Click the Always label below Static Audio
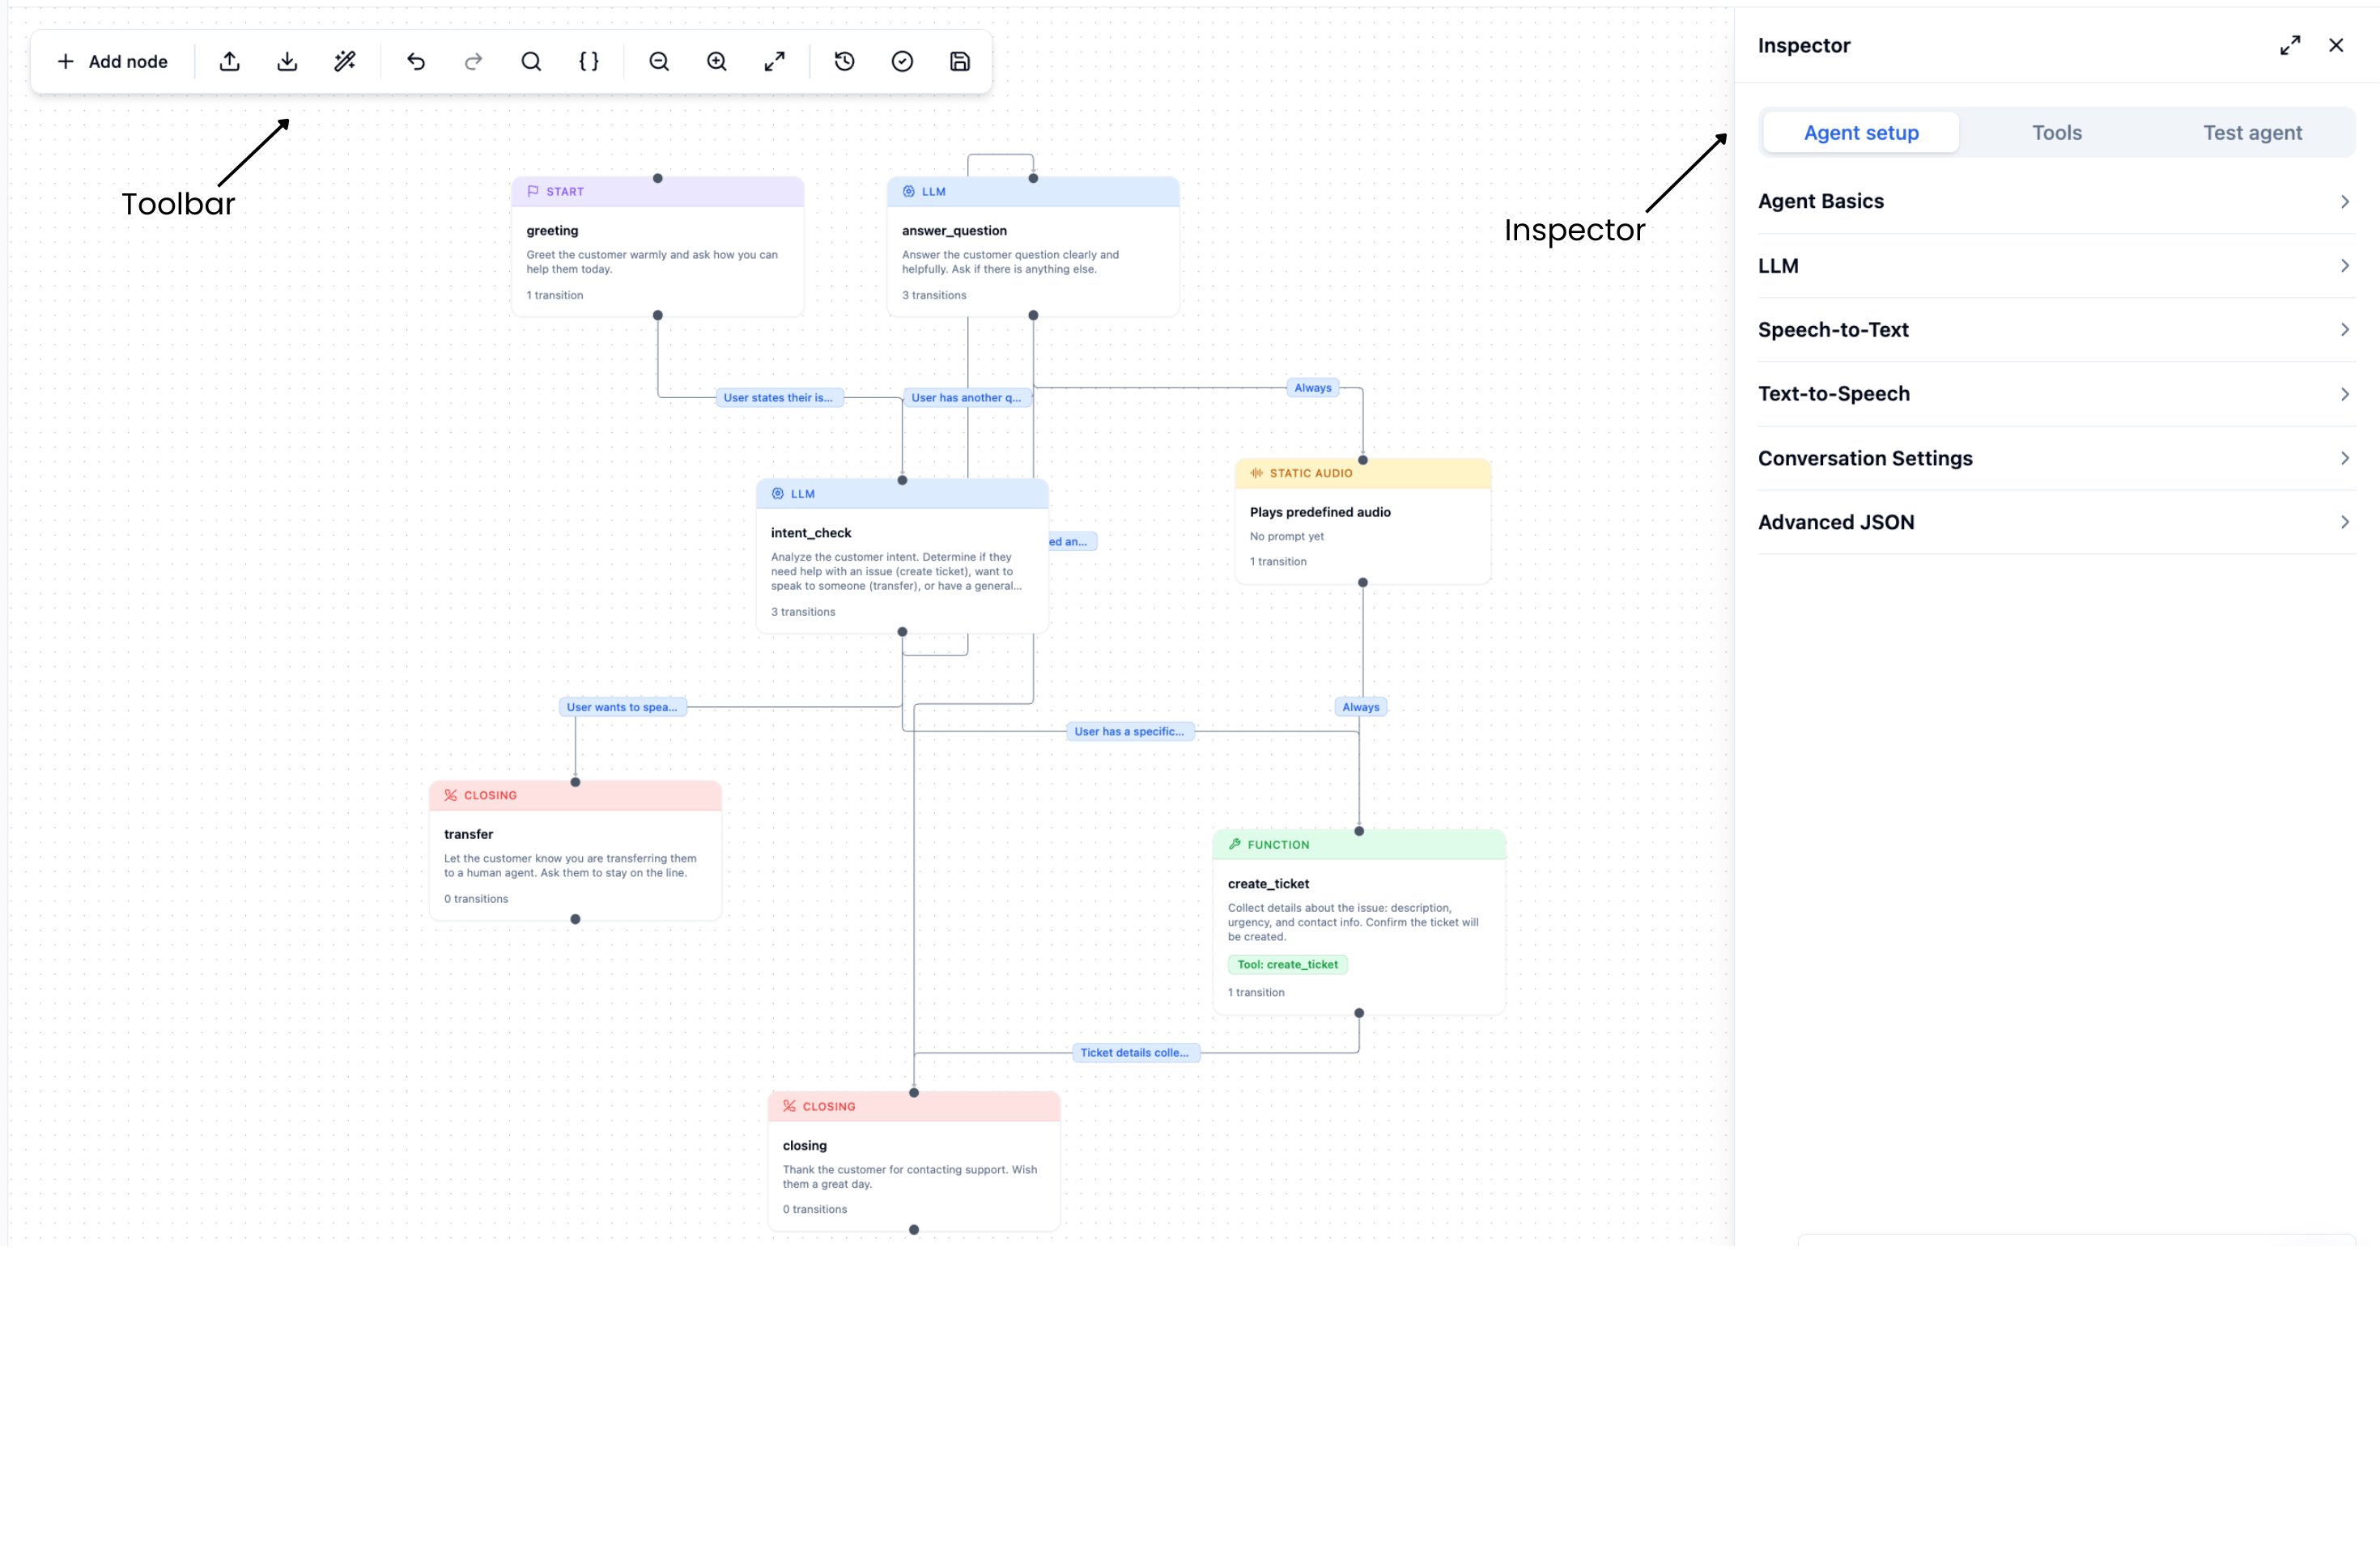The width and height of the screenshot is (2380, 1547). 1361,707
